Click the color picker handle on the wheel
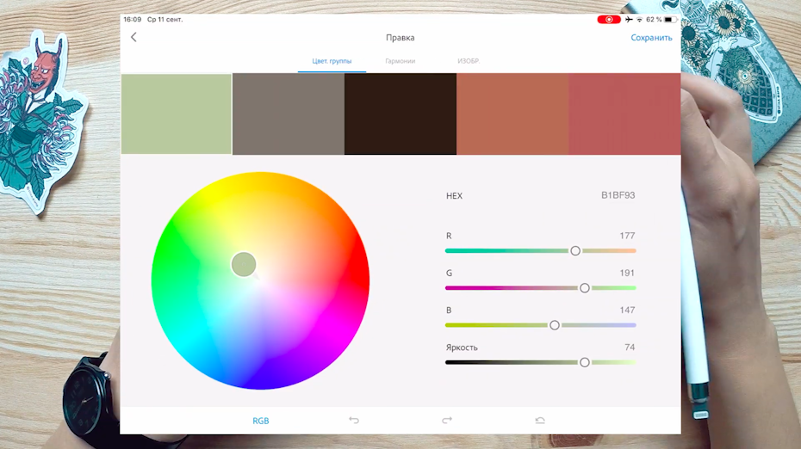 [244, 264]
